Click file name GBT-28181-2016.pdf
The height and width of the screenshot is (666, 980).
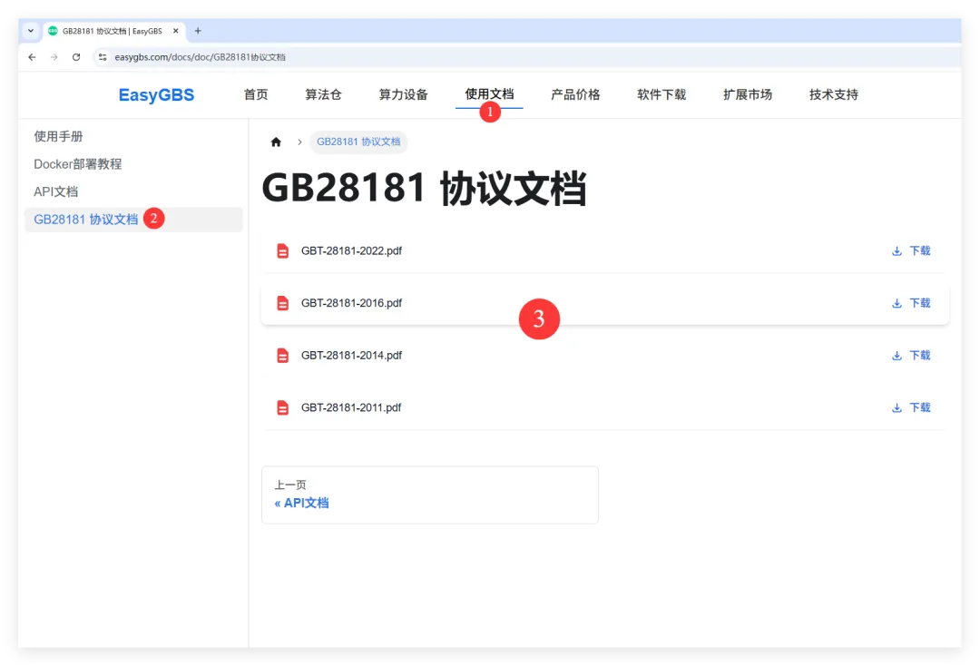click(x=351, y=303)
